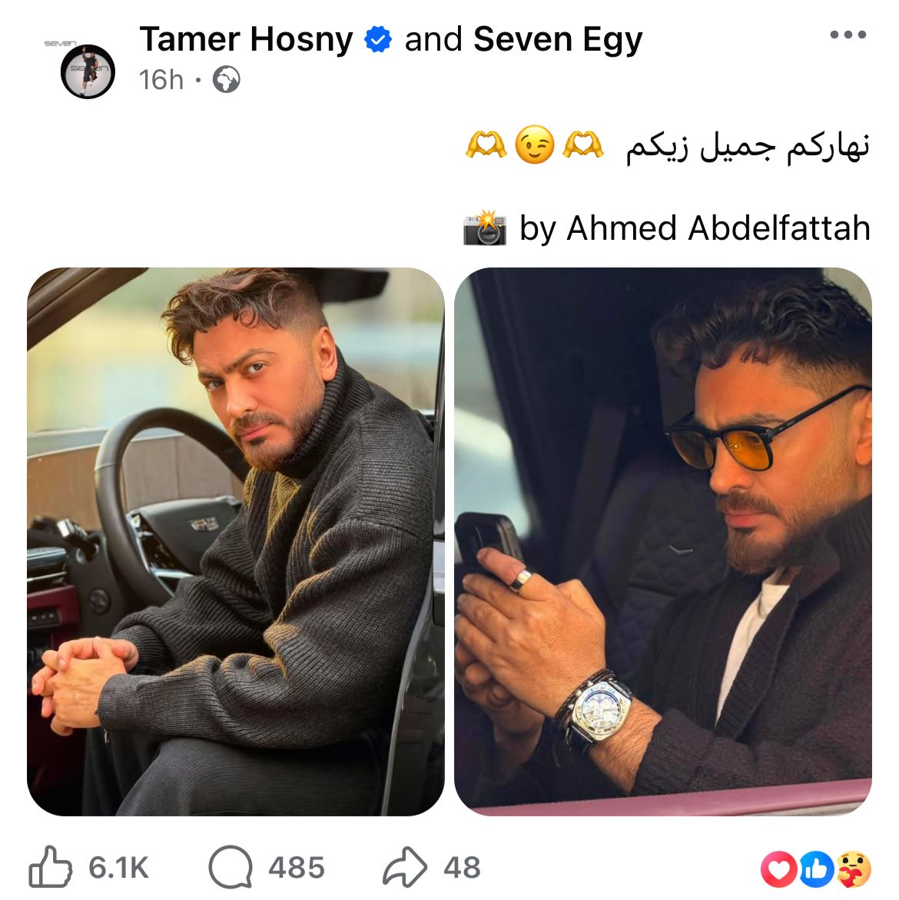Viewport: 899px width, 900px height.
Task: Open the 485 comments count
Action: 296,867
